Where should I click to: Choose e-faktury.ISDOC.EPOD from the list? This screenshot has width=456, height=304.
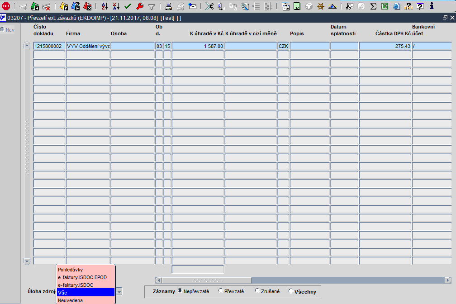(x=85, y=277)
